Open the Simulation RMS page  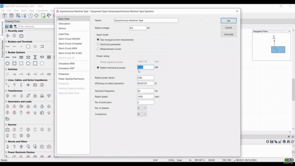pyautogui.click(x=66, y=64)
